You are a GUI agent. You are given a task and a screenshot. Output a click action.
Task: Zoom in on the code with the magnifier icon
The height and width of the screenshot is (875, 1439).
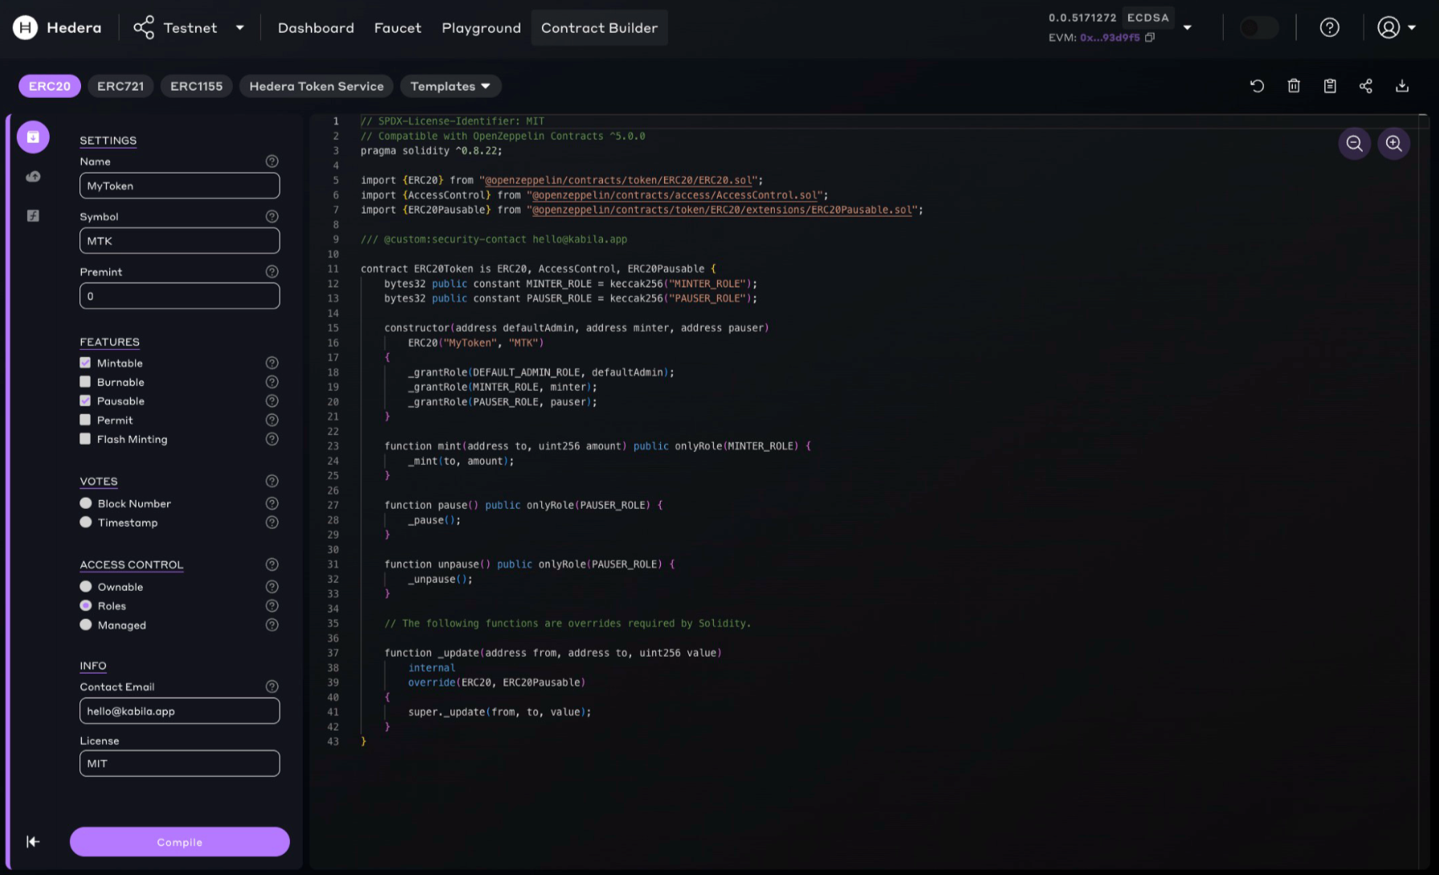[1394, 143]
